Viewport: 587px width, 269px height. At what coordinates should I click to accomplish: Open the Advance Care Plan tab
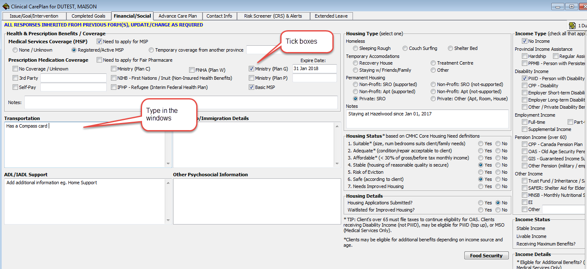point(177,16)
